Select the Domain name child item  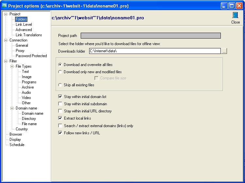32,113
